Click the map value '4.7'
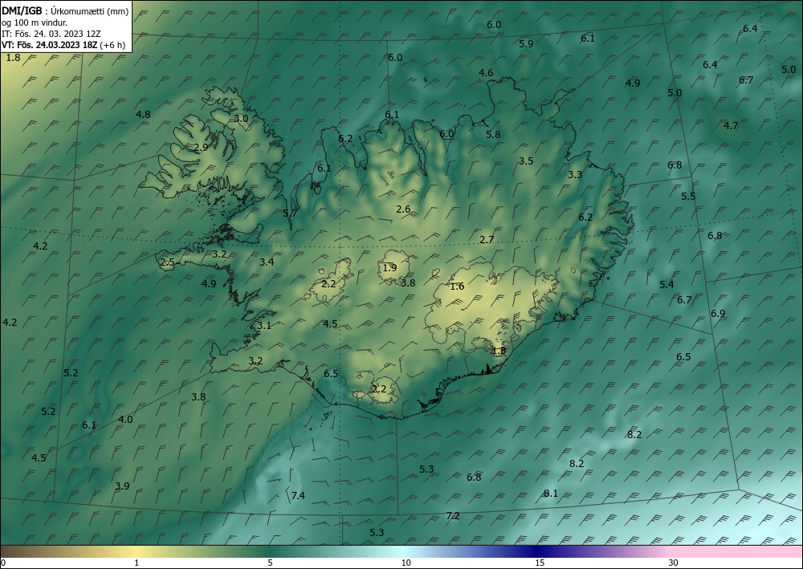 731,125
